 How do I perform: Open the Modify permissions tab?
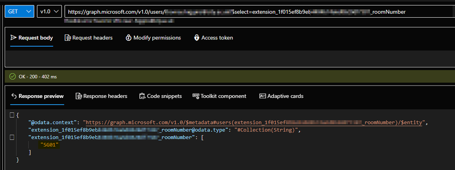pyautogui.click(x=153, y=38)
